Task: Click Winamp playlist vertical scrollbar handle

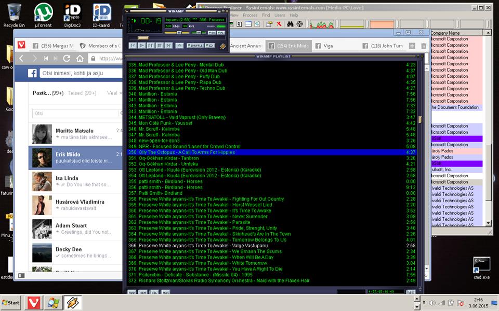Action: tap(420, 119)
